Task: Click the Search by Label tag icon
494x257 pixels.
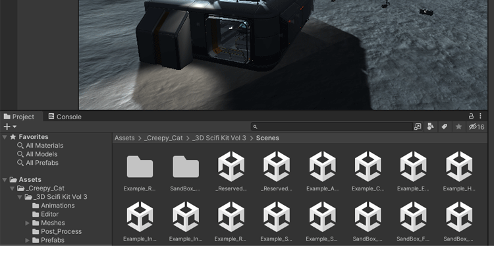Action: 444,127
